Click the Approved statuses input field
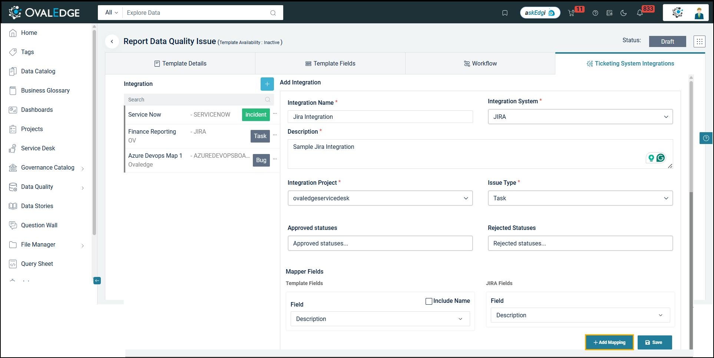 click(380, 244)
